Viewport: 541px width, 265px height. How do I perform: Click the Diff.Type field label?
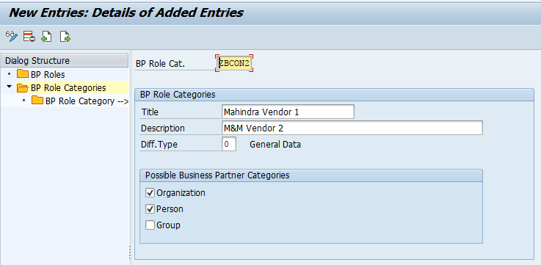(159, 144)
